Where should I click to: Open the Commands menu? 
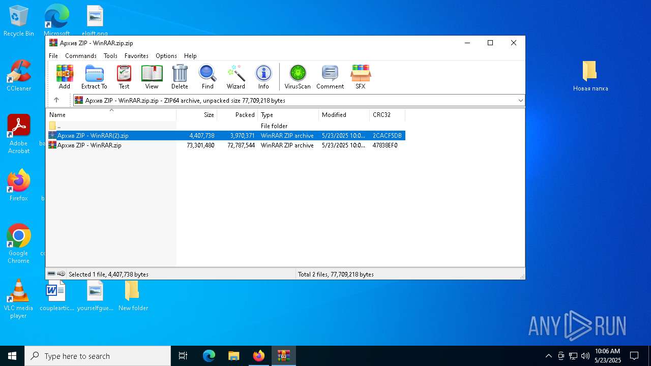click(x=81, y=56)
